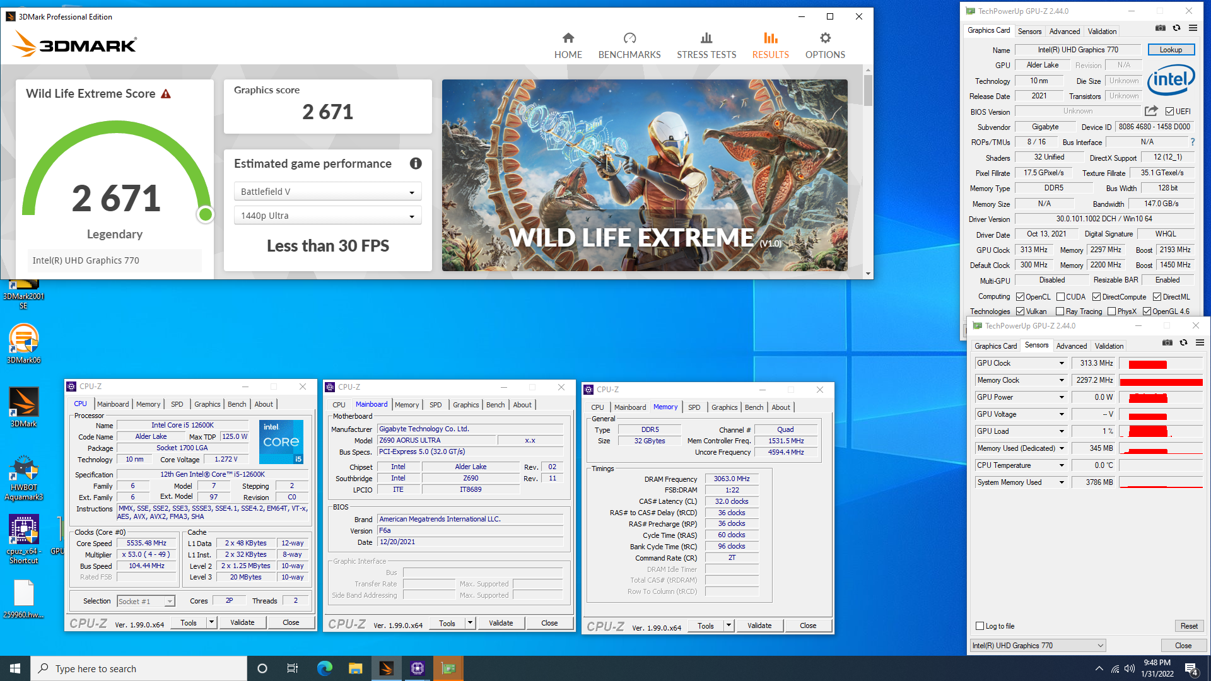The width and height of the screenshot is (1211, 681).
Task: Click the screenshot camera icon in upper GPU-Z
Action: [x=1160, y=28]
